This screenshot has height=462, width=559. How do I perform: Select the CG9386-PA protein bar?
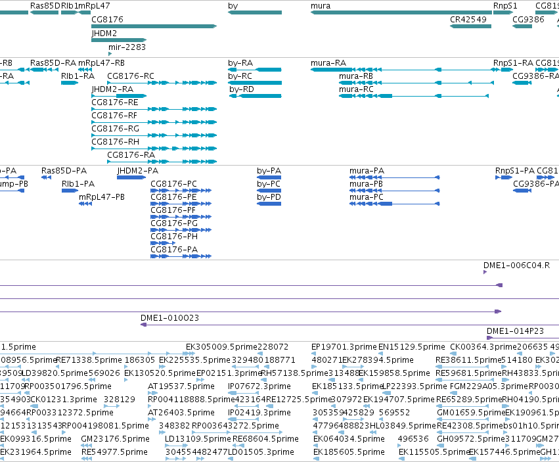(x=522, y=191)
